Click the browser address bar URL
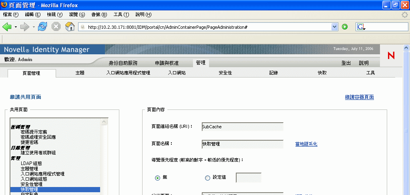410x195 pixels. 205,27
